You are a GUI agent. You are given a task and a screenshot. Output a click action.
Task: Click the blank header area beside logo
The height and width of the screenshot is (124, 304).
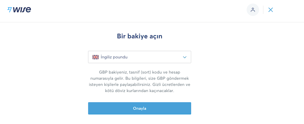pos(136,11)
